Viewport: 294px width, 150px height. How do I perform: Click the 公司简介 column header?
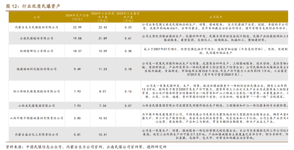click(216, 17)
